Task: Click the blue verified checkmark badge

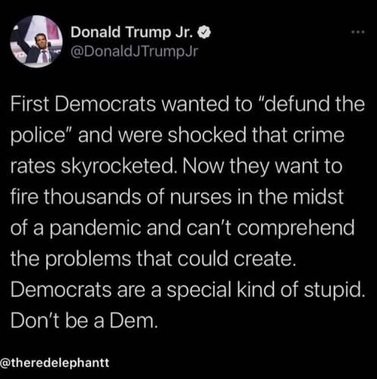Action: point(206,32)
